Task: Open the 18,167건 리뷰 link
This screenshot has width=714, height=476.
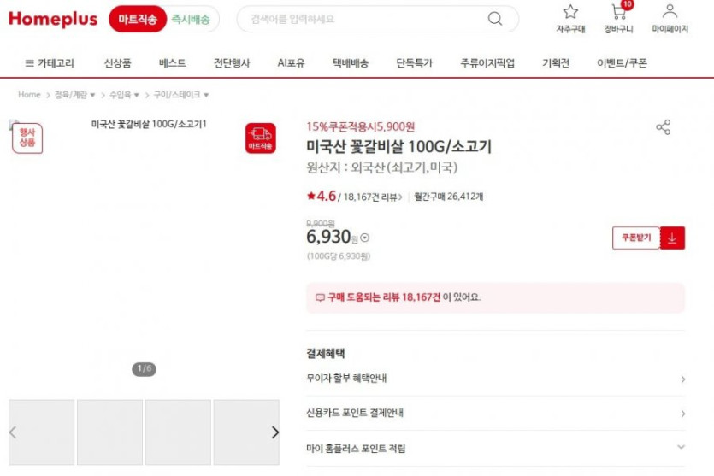Action: pyautogui.click(x=373, y=197)
